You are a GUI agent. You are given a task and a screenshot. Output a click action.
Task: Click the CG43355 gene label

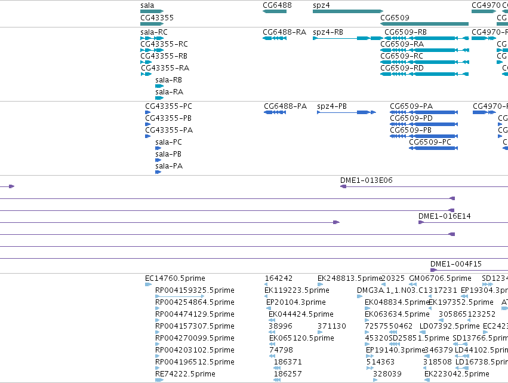157,17
